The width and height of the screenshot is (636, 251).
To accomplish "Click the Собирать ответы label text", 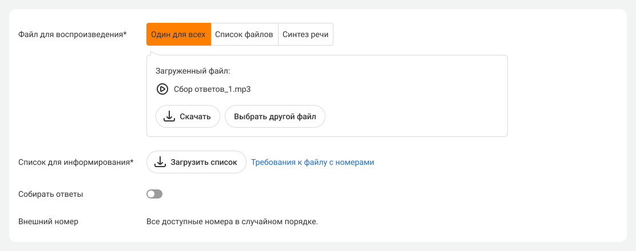I will [51, 194].
